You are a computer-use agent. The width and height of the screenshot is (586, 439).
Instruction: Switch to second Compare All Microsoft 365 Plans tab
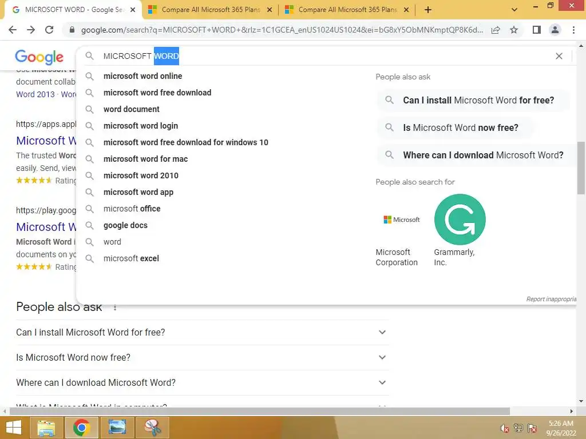point(346,10)
